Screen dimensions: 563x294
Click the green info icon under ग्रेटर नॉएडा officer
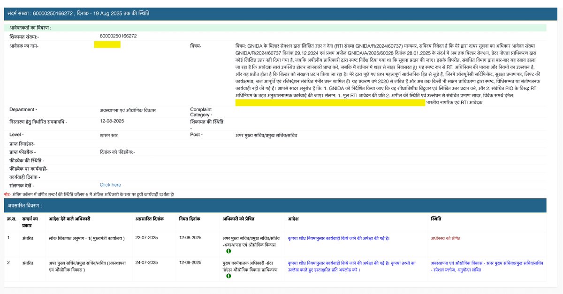(228, 276)
